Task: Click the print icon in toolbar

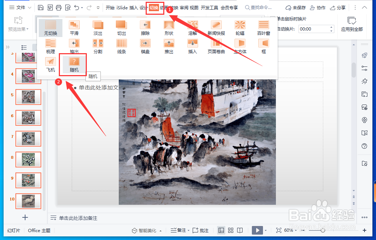Action: 58,8
